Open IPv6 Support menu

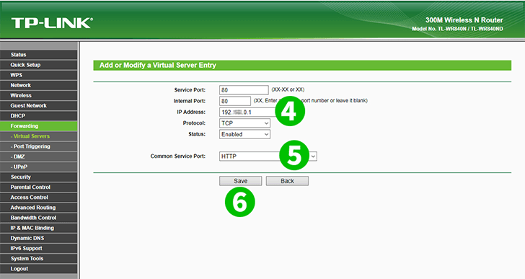38,249
